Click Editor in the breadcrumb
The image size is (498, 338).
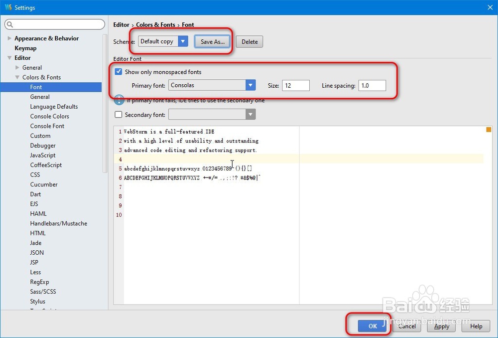tap(122, 25)
